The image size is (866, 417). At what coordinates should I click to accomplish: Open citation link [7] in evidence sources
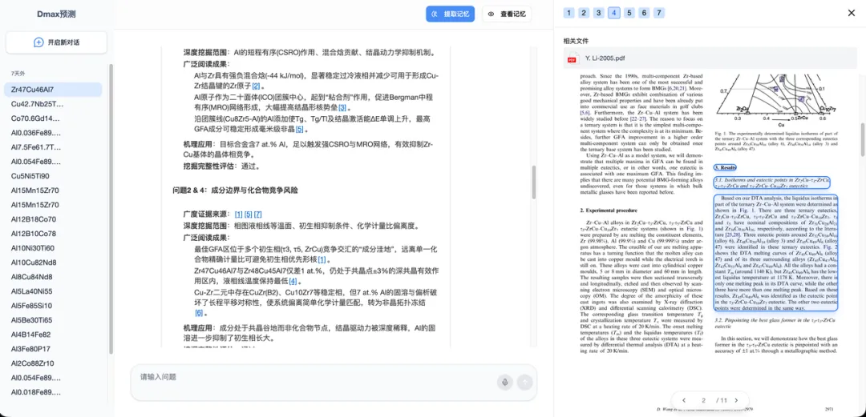tap(258, 214)
